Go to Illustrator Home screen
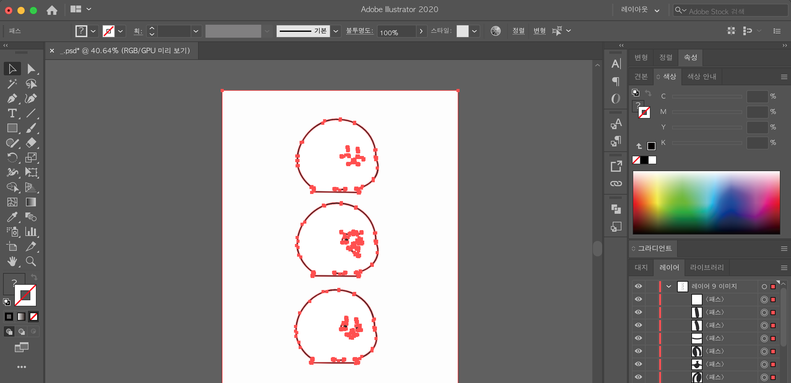The height and width of the screenshot is (383, 791). [x=52, y=10]
